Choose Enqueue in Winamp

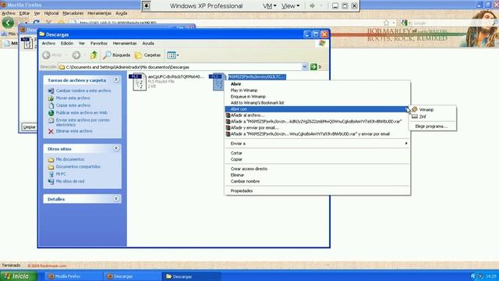coord(248,97)
